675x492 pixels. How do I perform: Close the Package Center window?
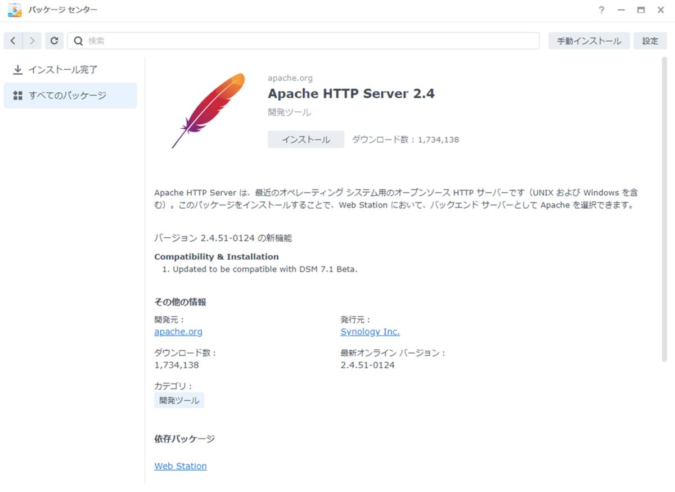coord(660,10)
